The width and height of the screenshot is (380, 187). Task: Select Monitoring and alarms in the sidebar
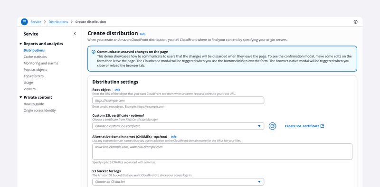coord(41,63)
